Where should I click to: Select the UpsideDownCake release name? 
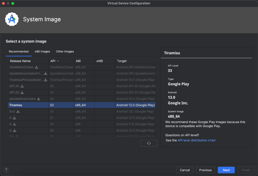pyautogui.click(x=22, y=99)
